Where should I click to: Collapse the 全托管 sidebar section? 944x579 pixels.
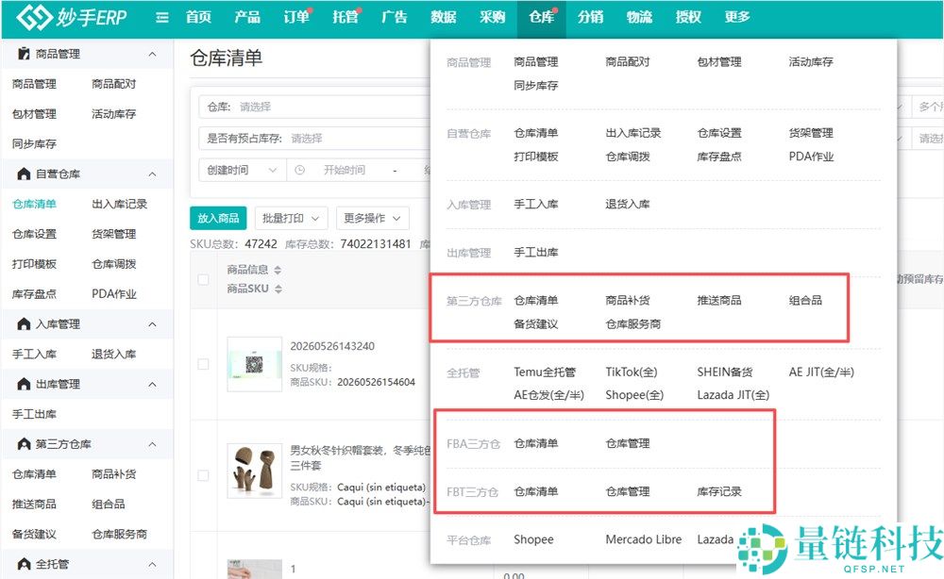[x=152, y=565]
